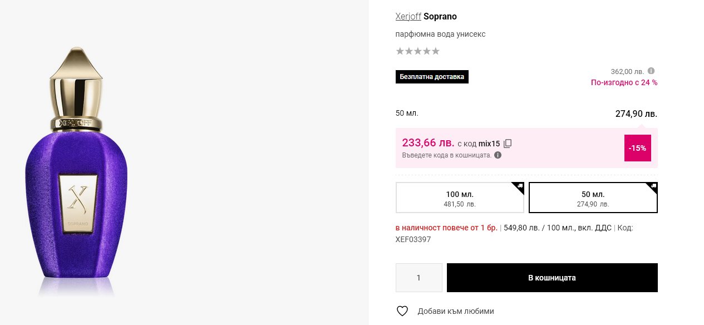Copy the mix15 promo code

click(x=508, y=144)
